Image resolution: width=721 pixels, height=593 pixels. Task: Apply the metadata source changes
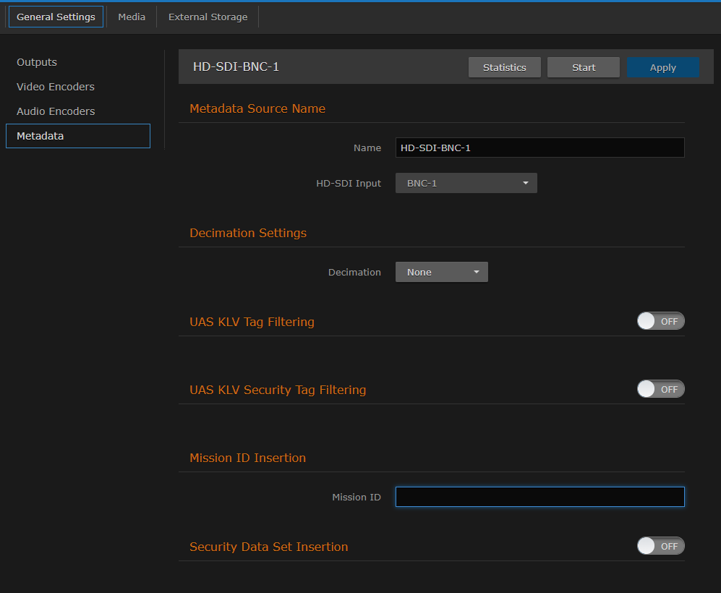pos(662,67)
